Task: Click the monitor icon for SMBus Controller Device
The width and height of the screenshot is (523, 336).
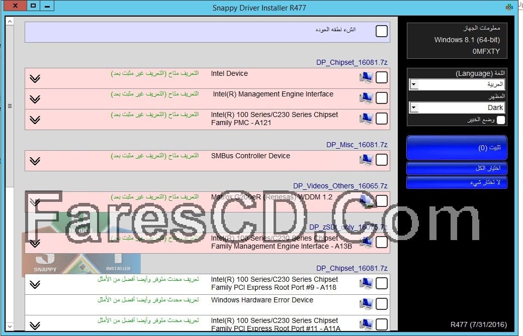Action: coord(366,160)
